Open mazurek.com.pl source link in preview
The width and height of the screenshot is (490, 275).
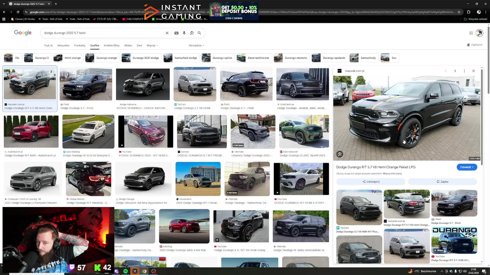[x=354, y=71]
